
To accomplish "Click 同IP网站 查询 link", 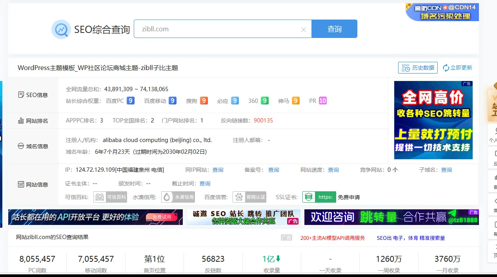I will [x=218, y=170].
